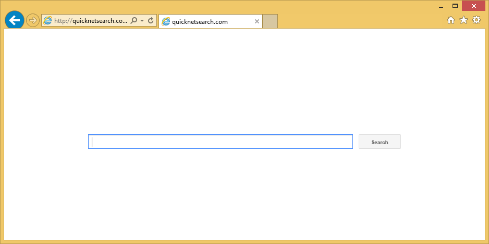Maximize the Internet Explorer window
This screenshot has width=489, height=244.
455,6
